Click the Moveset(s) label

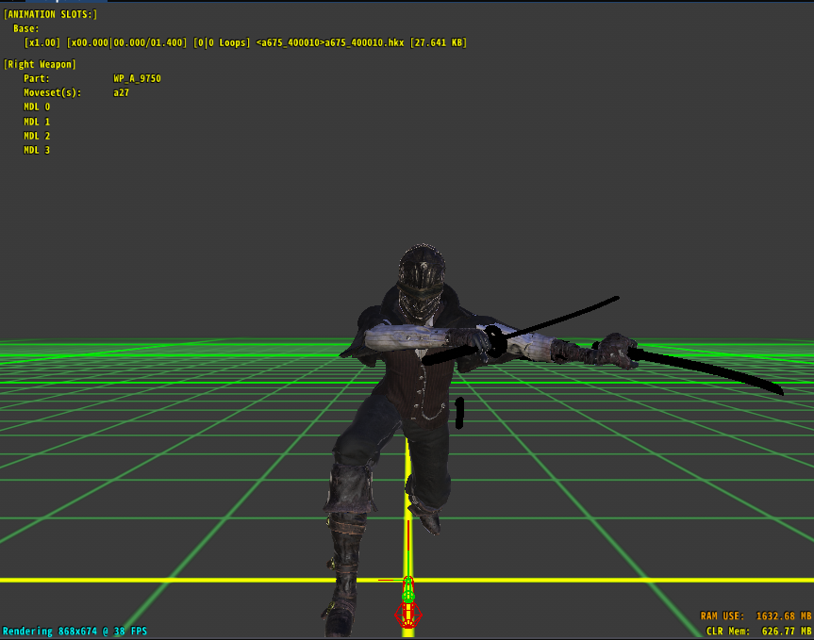coord(53,92)
